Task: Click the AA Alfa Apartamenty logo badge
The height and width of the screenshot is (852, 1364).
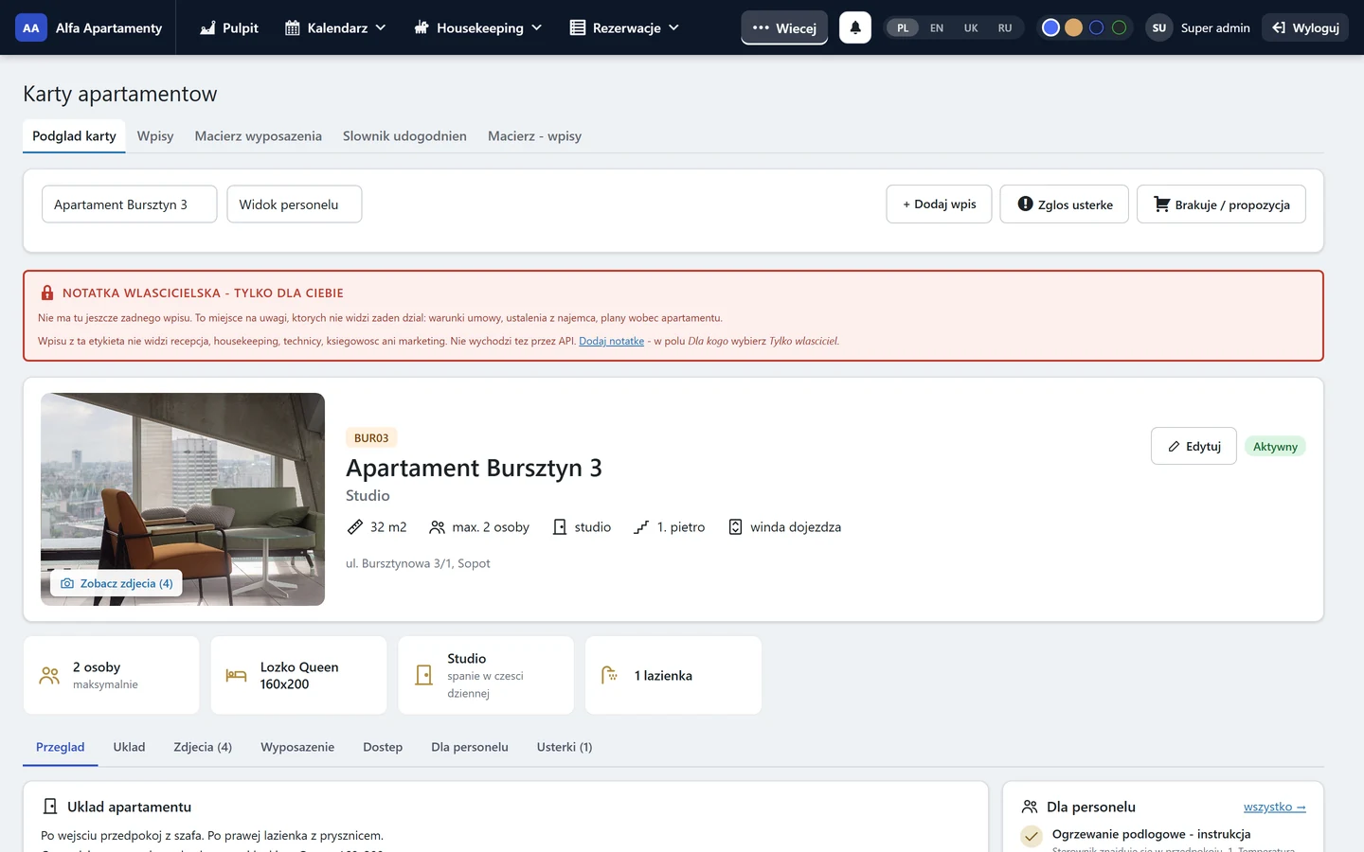Action: (x=31, y=27)
